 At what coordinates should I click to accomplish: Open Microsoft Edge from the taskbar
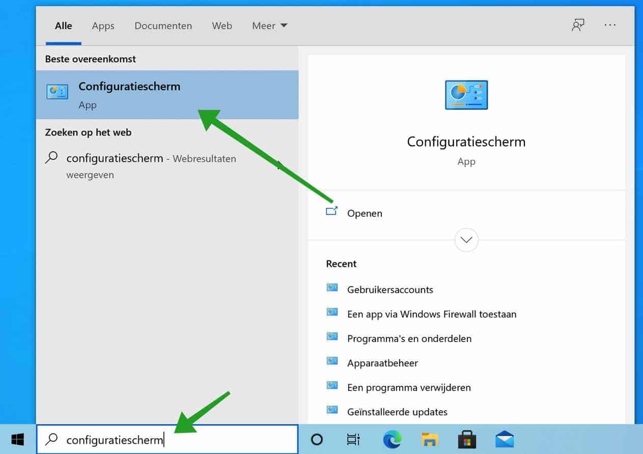(392, 439)
